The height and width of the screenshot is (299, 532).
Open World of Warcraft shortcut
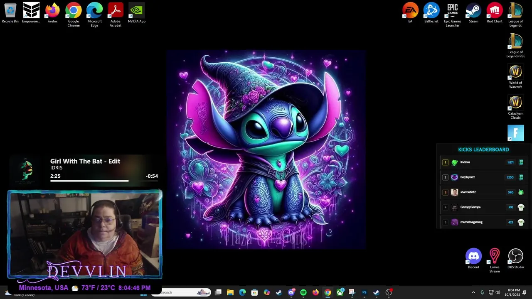[516, 76]
